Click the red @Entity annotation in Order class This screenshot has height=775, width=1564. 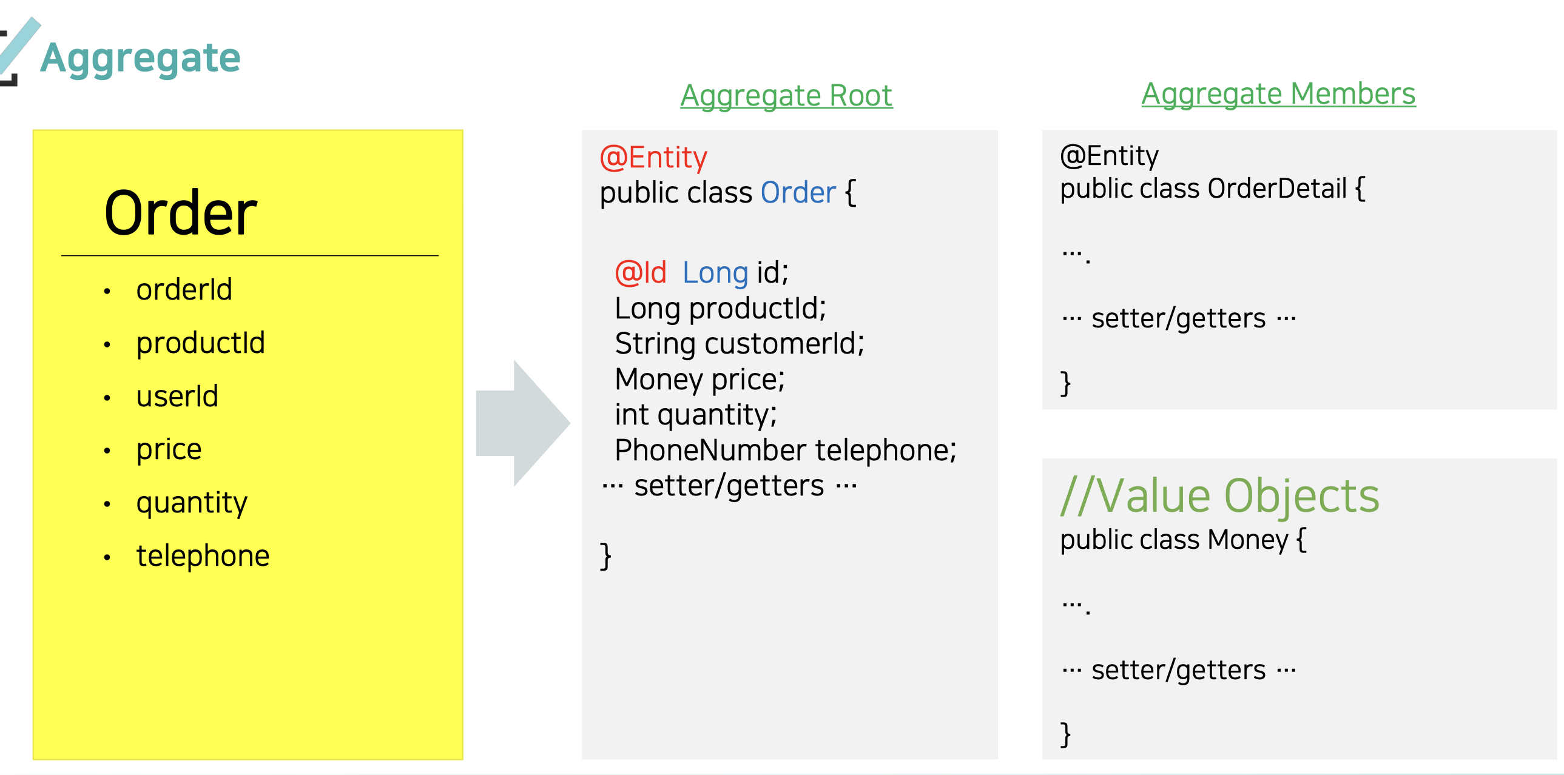coord(653,158)
